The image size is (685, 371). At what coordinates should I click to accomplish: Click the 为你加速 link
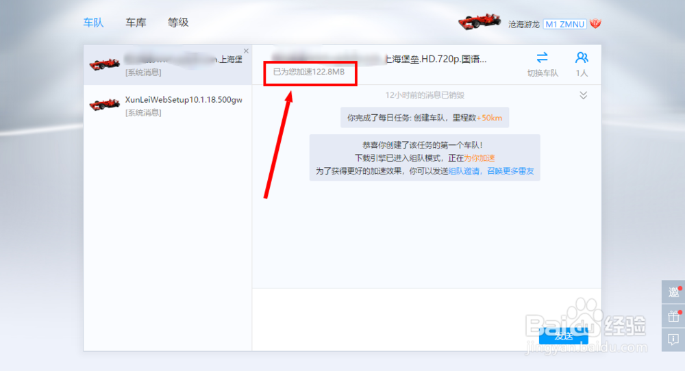click(480, 158)
